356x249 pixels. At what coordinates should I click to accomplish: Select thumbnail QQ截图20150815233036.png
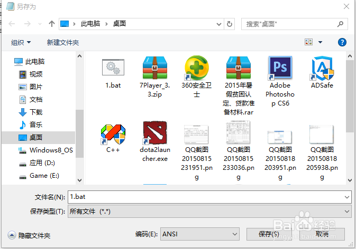pos(239,132)
